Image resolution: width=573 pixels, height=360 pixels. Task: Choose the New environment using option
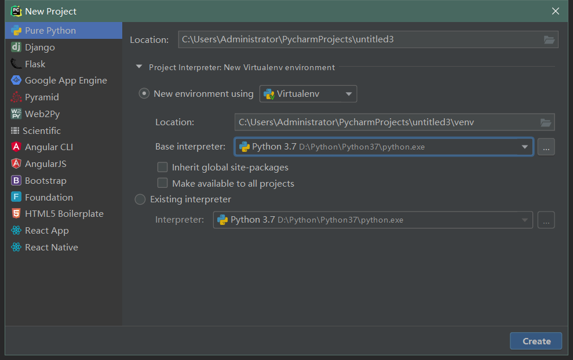point(144,94)
